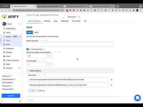Expand the user account dropdown chevron
The height and width of the screenshot is (107, 143).
pos(19,24)
